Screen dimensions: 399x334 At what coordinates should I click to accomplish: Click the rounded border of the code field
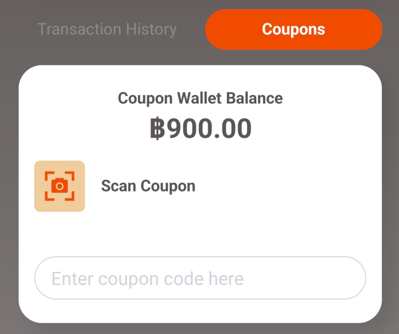click(200, 257)
